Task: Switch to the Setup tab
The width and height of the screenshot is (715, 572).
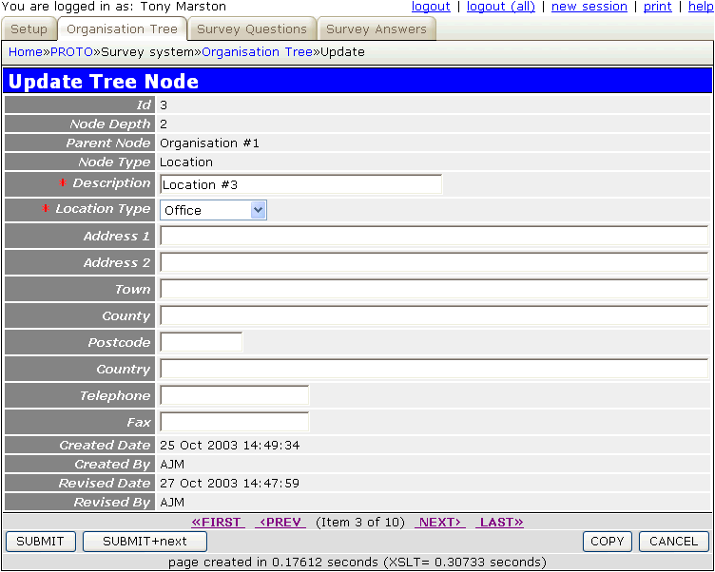Action: point(29,29)
